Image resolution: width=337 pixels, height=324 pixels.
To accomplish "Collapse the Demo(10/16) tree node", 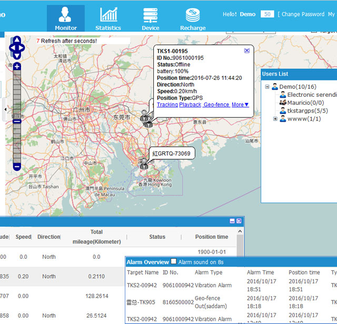I will 267,87.
